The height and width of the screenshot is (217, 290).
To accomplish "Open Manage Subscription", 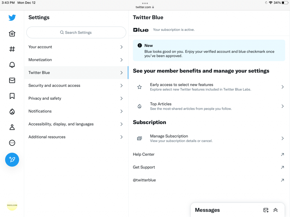I will tap(209, 138).
